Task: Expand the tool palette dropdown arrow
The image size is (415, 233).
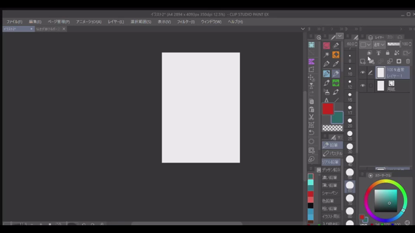Action: coord(340,36)
